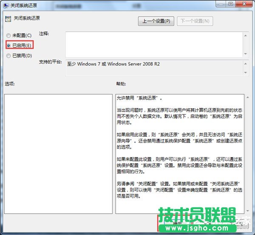Click the 注释: label
The height and width of the screenshot is (235, 255).
[x=44, y=34]
